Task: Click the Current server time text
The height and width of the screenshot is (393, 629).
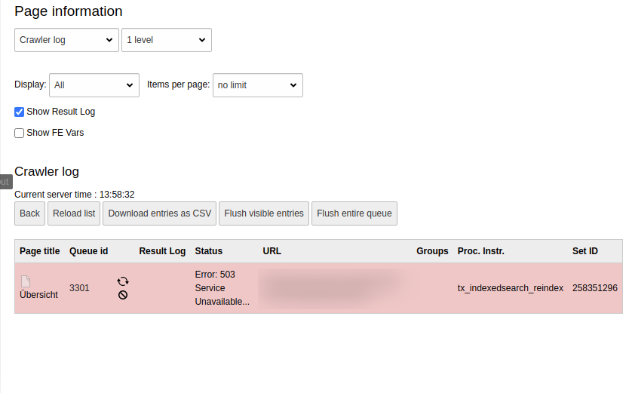Action: click(75, 195)
